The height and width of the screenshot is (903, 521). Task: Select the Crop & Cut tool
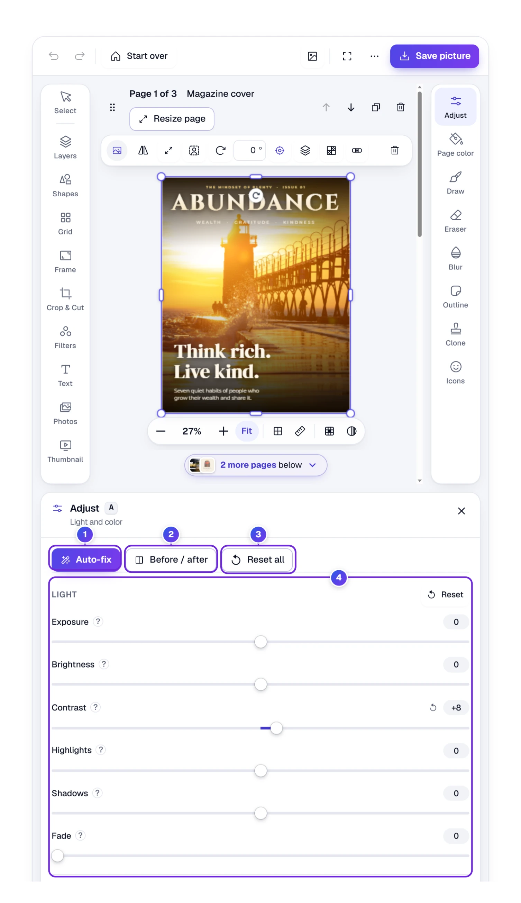65,299
